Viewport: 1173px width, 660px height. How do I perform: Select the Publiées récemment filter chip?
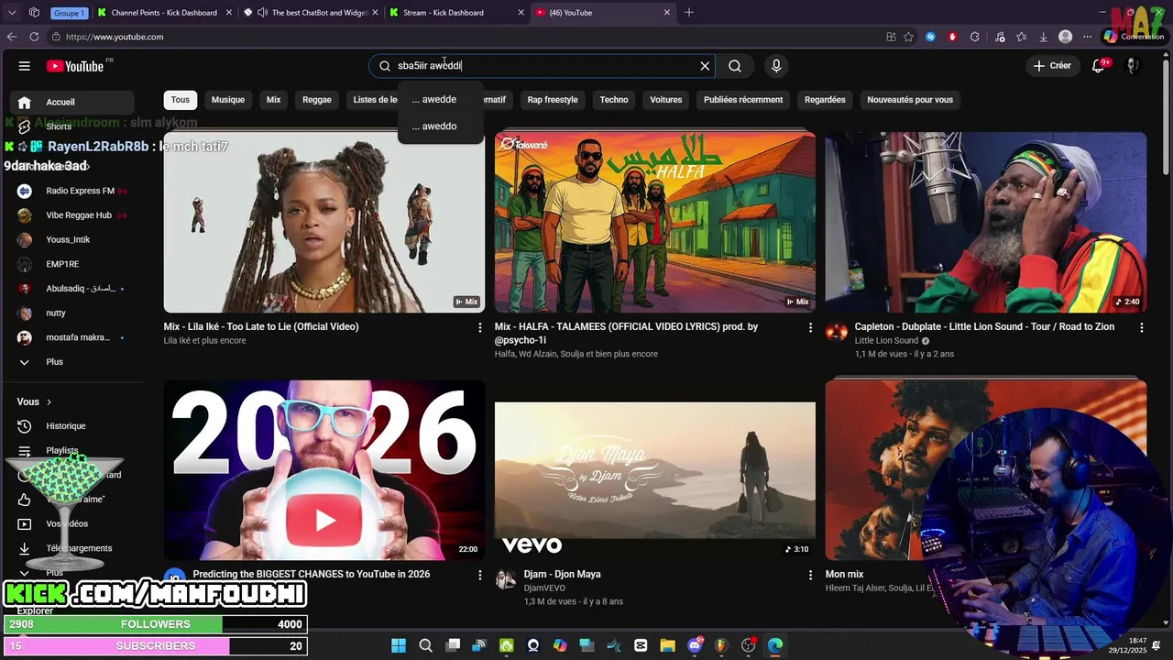[x=743, y=100]
